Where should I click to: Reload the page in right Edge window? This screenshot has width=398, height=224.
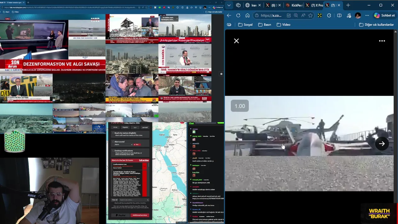(238, 15)
